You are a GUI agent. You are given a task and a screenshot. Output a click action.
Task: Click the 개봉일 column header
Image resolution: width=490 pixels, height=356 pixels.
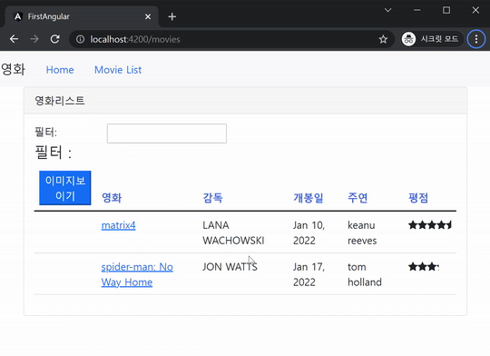pyautogui.click(x=309, y=198)
